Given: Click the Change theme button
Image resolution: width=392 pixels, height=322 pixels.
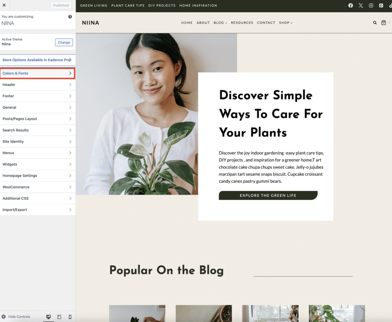Looking at the screenshot, I should [x=64, y=42].
